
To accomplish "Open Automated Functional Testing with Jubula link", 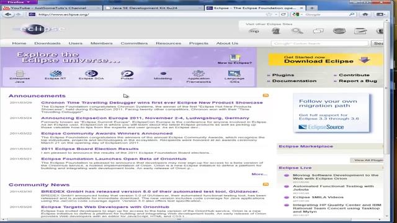I will 333,188.
